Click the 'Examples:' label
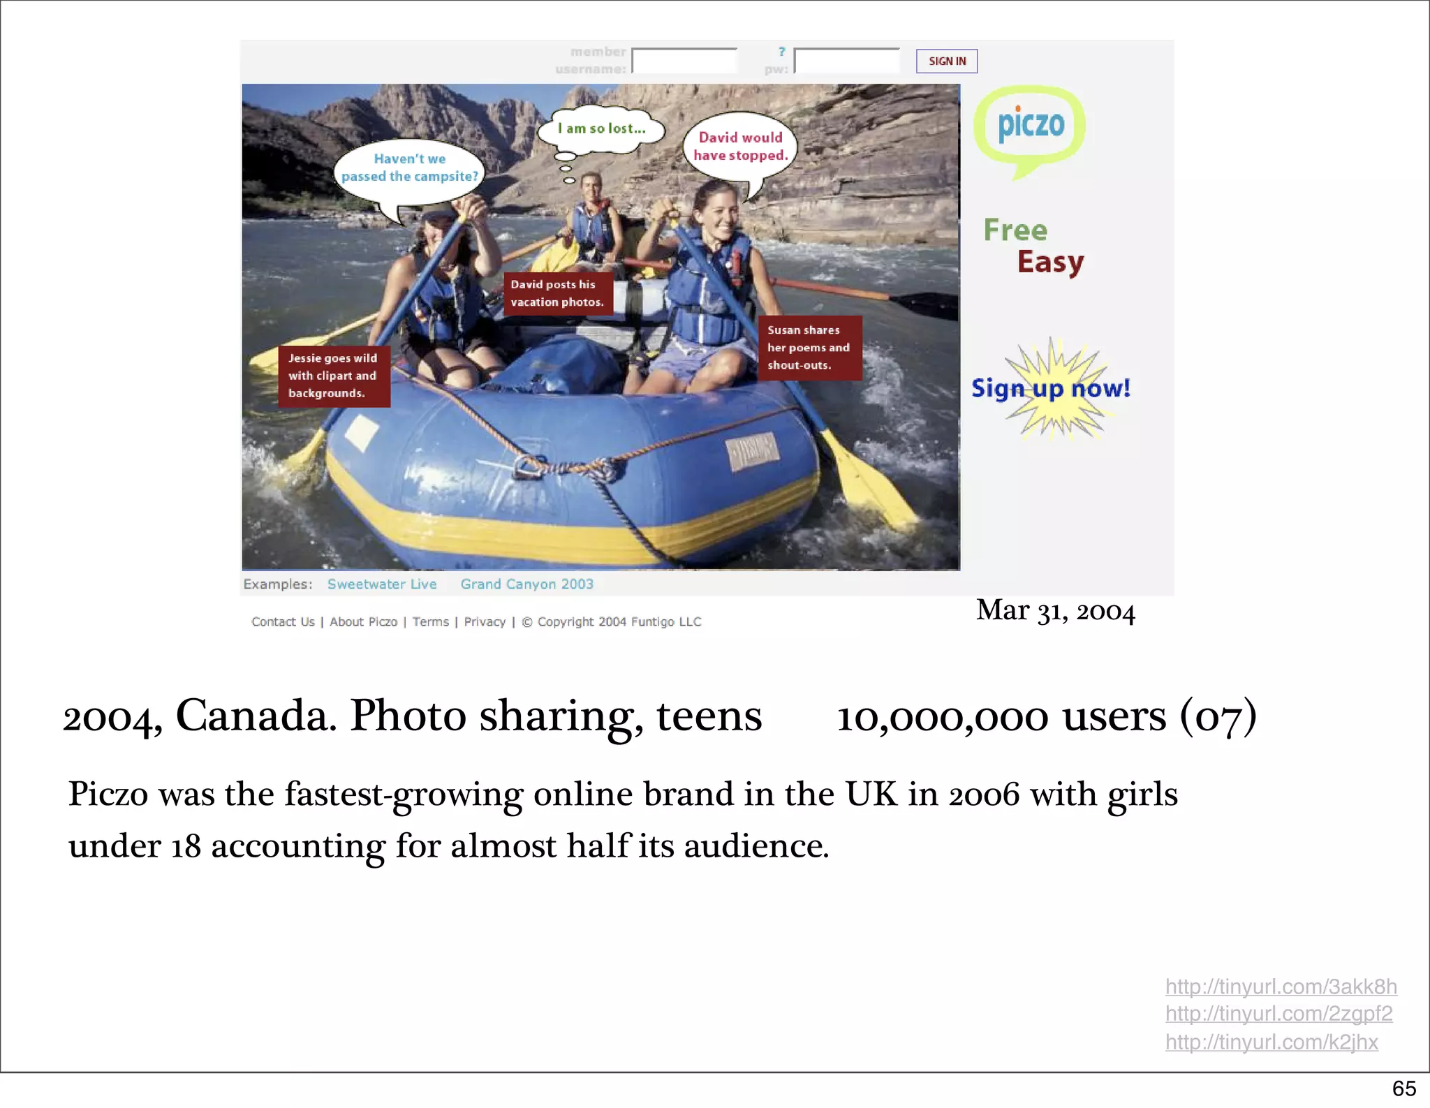 click(277, 584)
